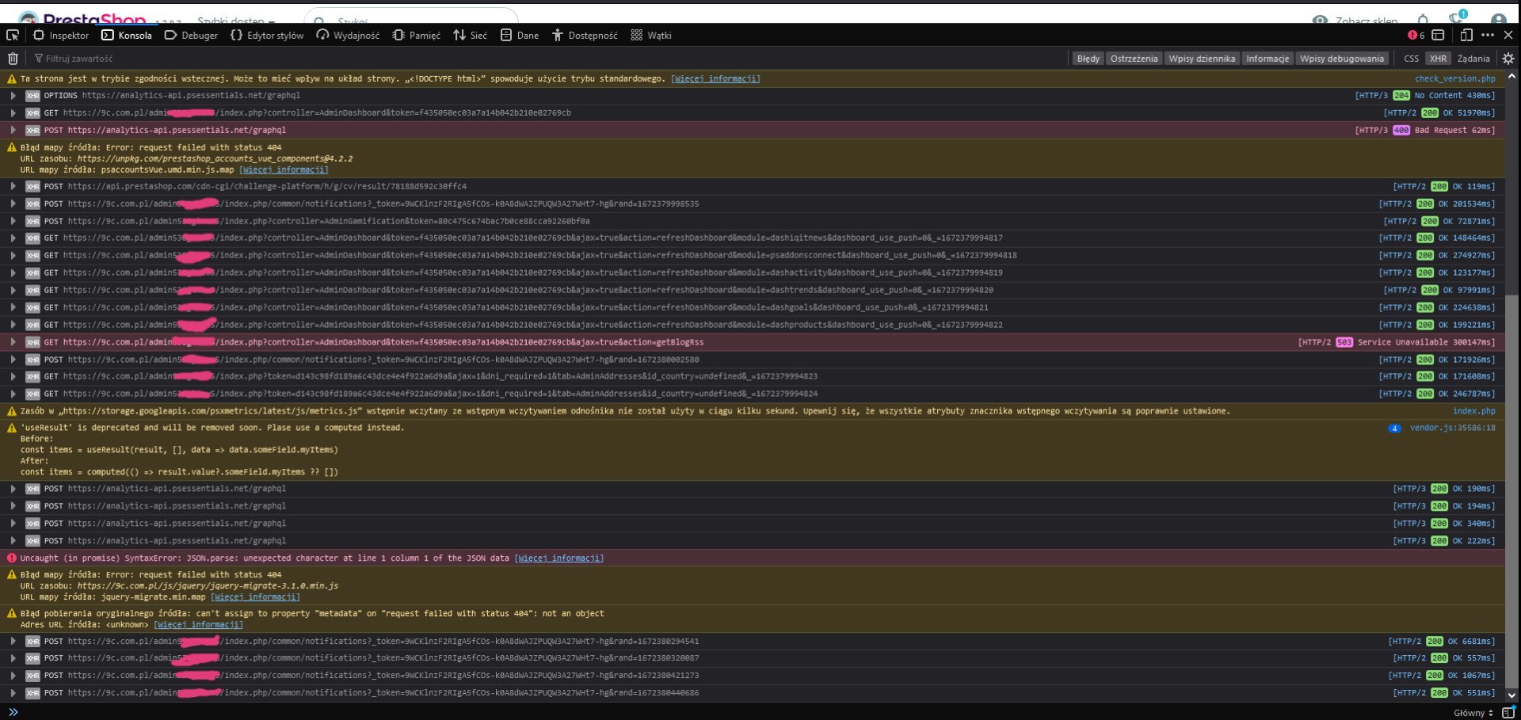
Task: Open the DevTools three-dot menu
Action: point(1488,35)
